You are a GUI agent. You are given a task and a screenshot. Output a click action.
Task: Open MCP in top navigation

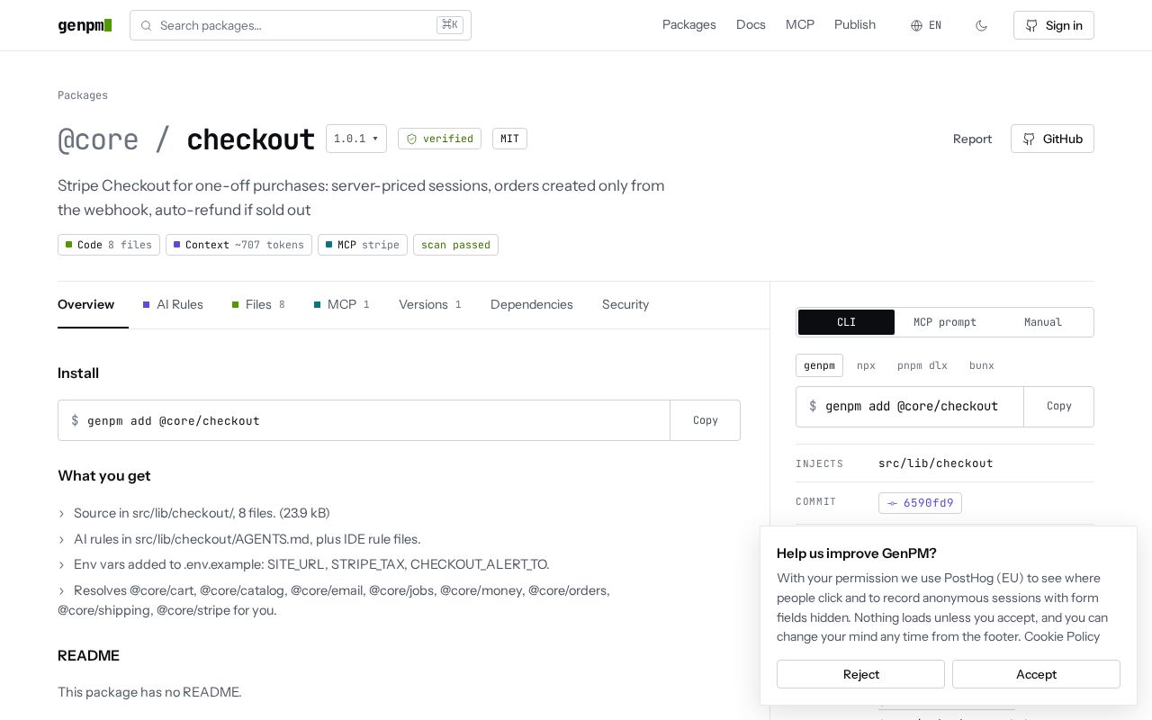(800, 24)
